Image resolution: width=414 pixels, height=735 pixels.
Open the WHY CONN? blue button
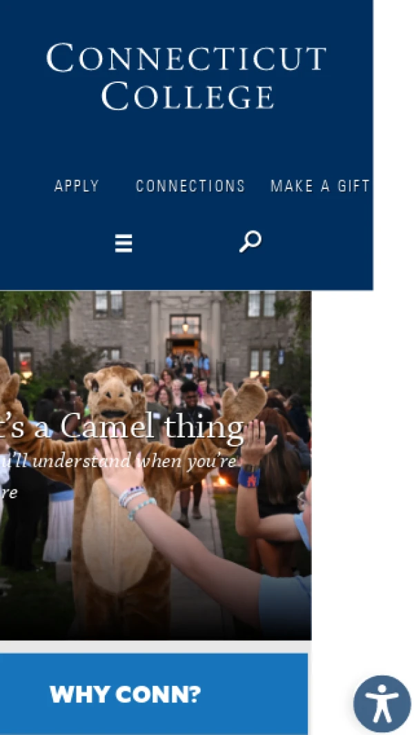pyautogui.click(x=154, y=694)
